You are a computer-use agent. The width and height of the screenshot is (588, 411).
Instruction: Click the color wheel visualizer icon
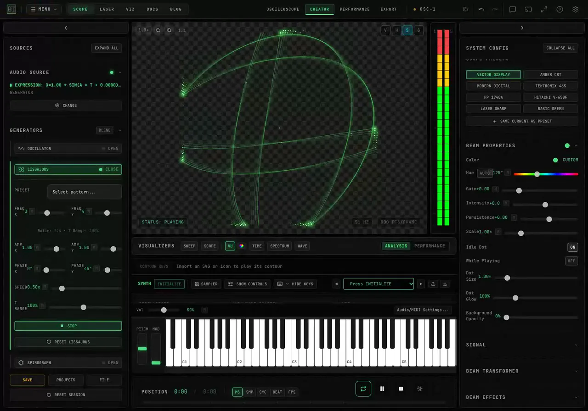pyautogui.click(x=241, y=246)
